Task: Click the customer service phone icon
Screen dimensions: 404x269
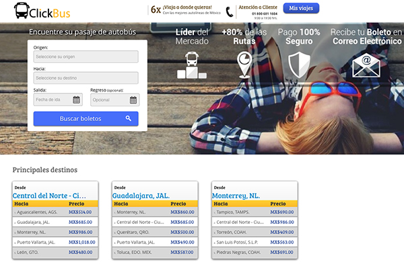Action: (230, 12)
